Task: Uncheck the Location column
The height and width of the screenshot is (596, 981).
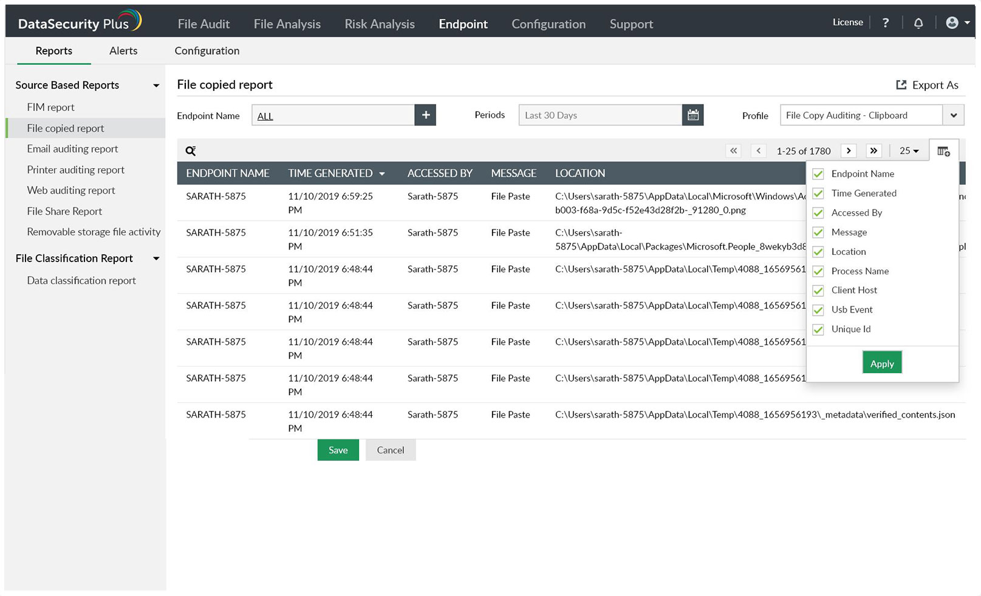Action: coord(818,252)
